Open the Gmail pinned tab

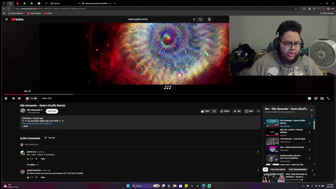click(46, 3)
